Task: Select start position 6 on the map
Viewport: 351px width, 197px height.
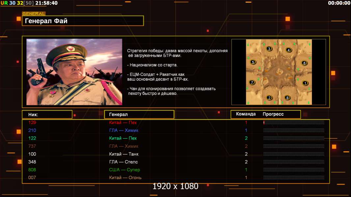Action: point(304,63)
